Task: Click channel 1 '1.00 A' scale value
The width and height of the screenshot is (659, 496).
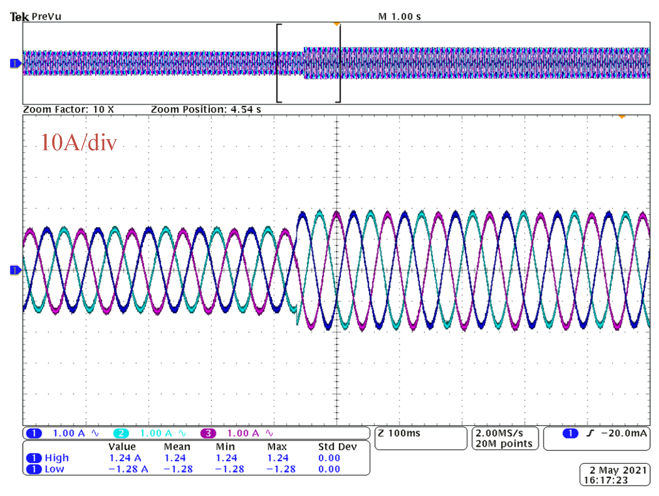Action: (x=69, y=433)
